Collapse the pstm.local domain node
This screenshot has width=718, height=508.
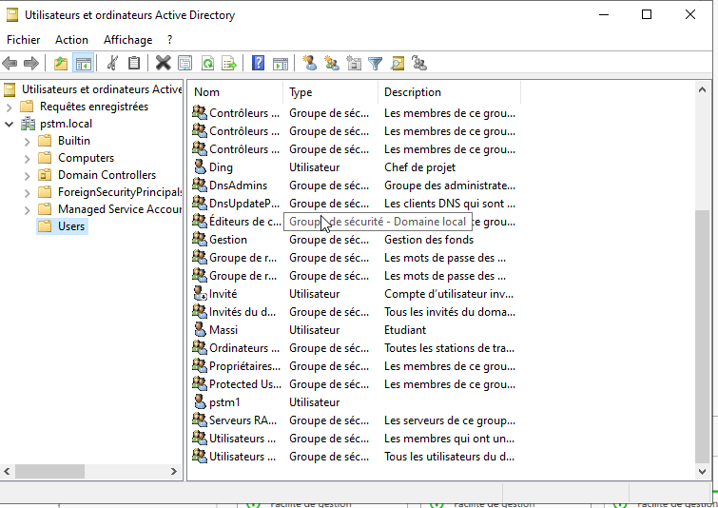click(10, 124)
